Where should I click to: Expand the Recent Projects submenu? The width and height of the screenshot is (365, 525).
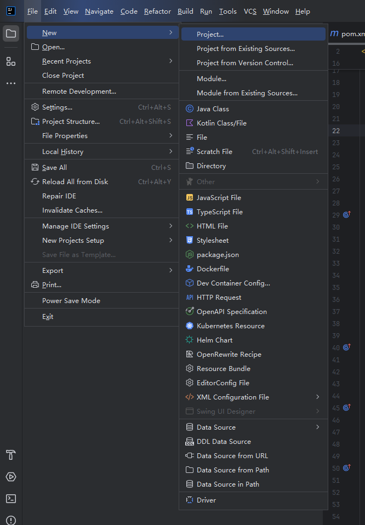pos(171,61)
